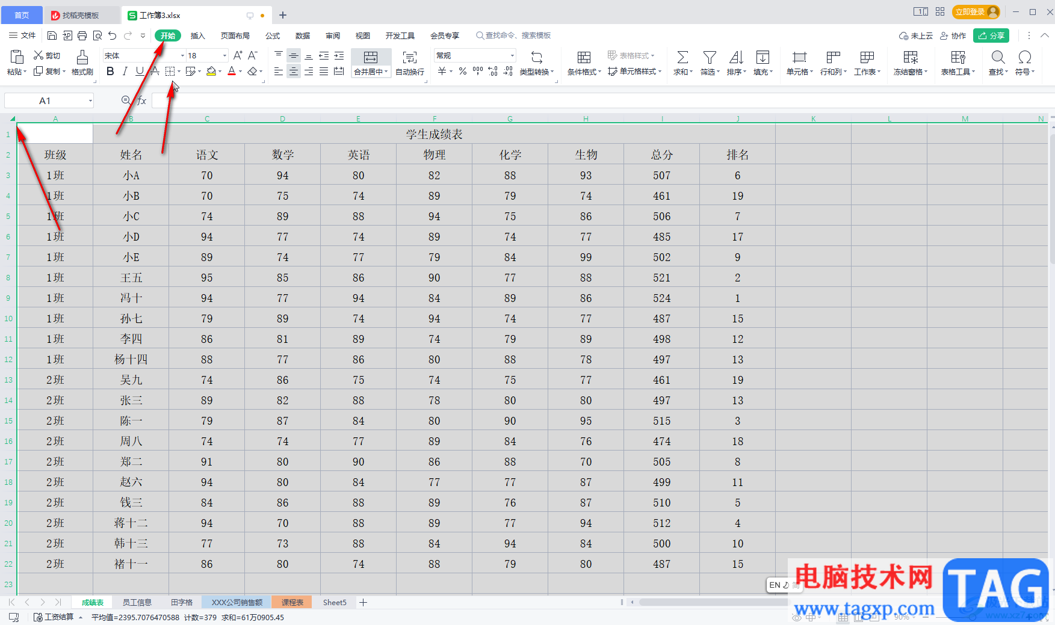Viewport: 1055px width, 625px height.
Task: Open the Data (数据) tab
Action: (303, 35)
